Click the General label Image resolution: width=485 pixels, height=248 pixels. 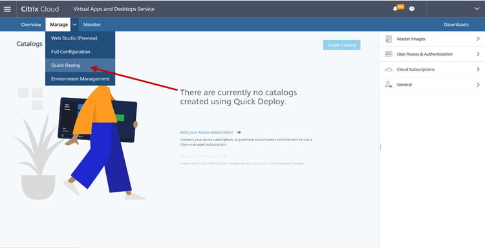click(404, 85)
